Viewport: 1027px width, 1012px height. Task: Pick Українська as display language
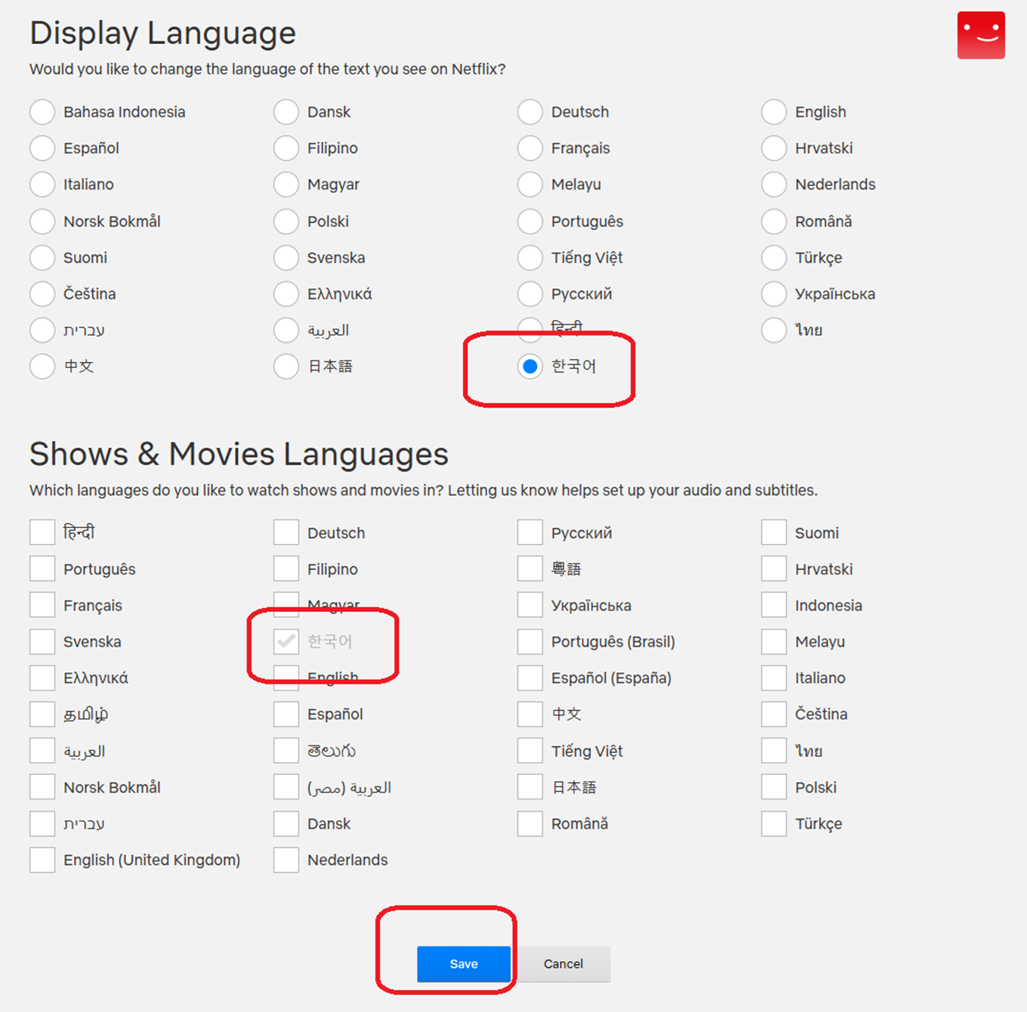pos(773,293)
